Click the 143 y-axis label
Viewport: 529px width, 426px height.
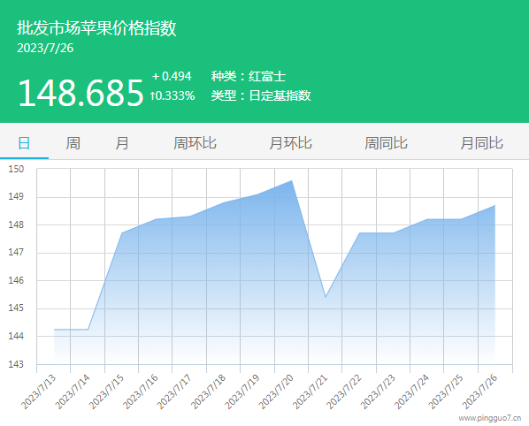coord(16,364)
